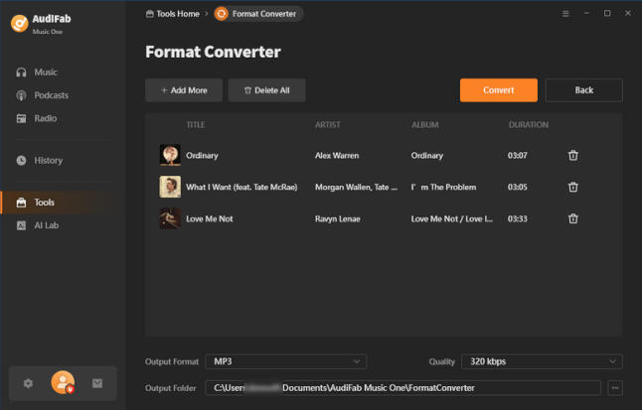Click the Ordinary album name in the first row

coord(427,156)
